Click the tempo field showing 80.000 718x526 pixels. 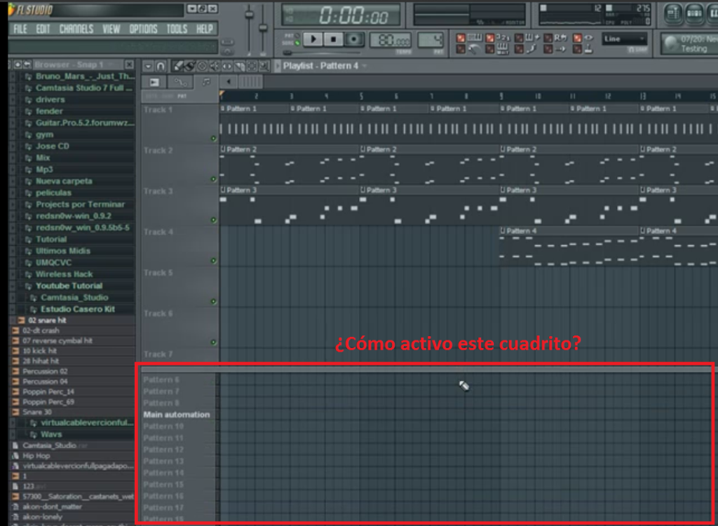click(x=391, y=40)
